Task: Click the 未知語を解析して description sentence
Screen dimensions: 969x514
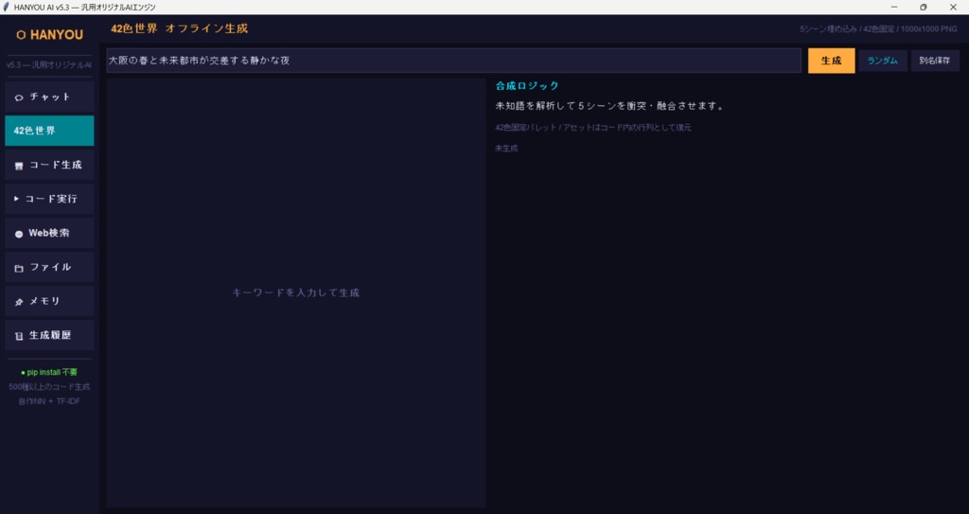Action: 609,106
